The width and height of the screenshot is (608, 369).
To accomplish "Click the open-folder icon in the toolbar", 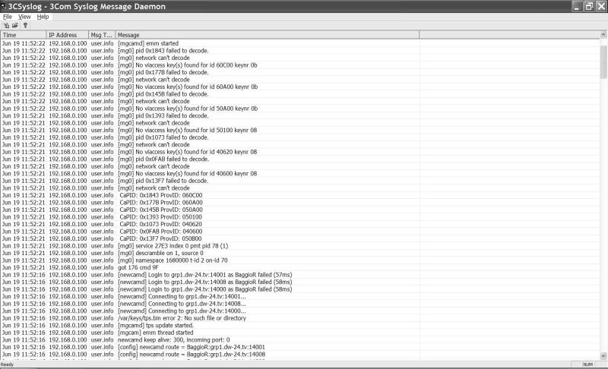I will pos(15,26).
